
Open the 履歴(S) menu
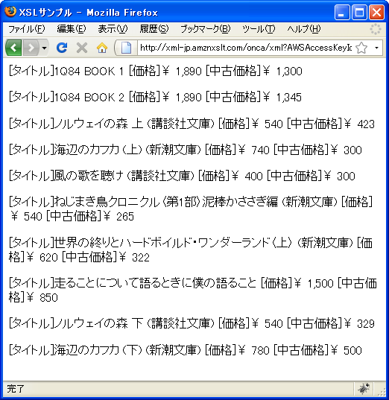click(154, 29)
